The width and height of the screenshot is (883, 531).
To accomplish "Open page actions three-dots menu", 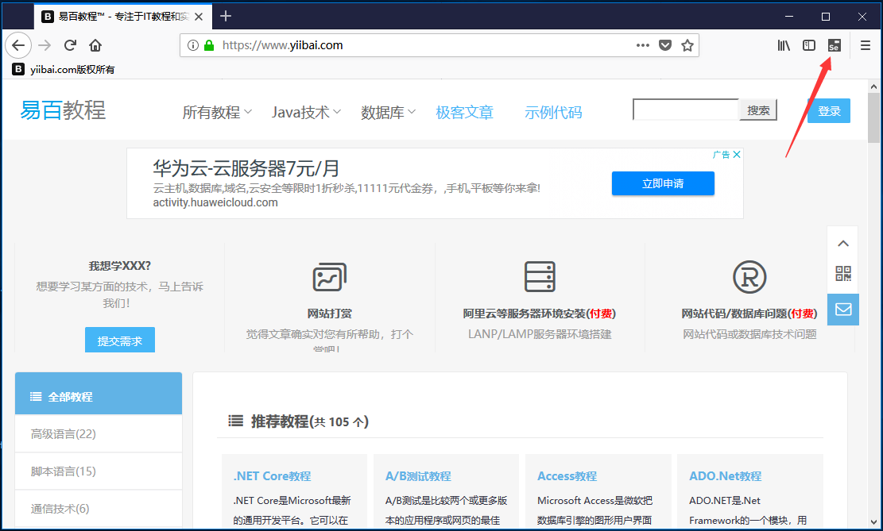I will click(x=643, y=45).
